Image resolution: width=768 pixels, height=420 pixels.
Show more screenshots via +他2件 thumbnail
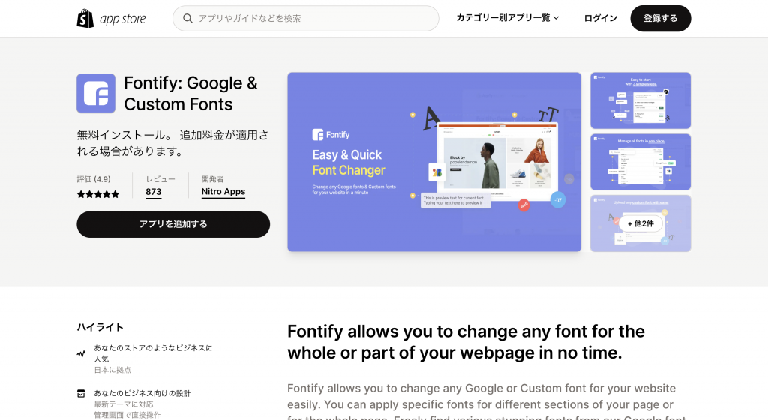click(x=640, y=223)
